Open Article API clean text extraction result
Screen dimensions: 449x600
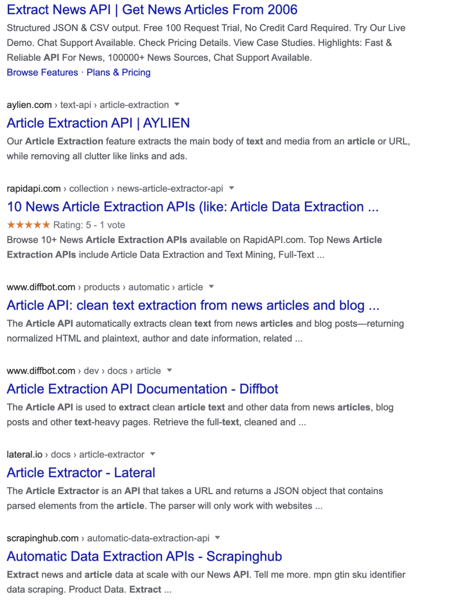pos(193,305)
